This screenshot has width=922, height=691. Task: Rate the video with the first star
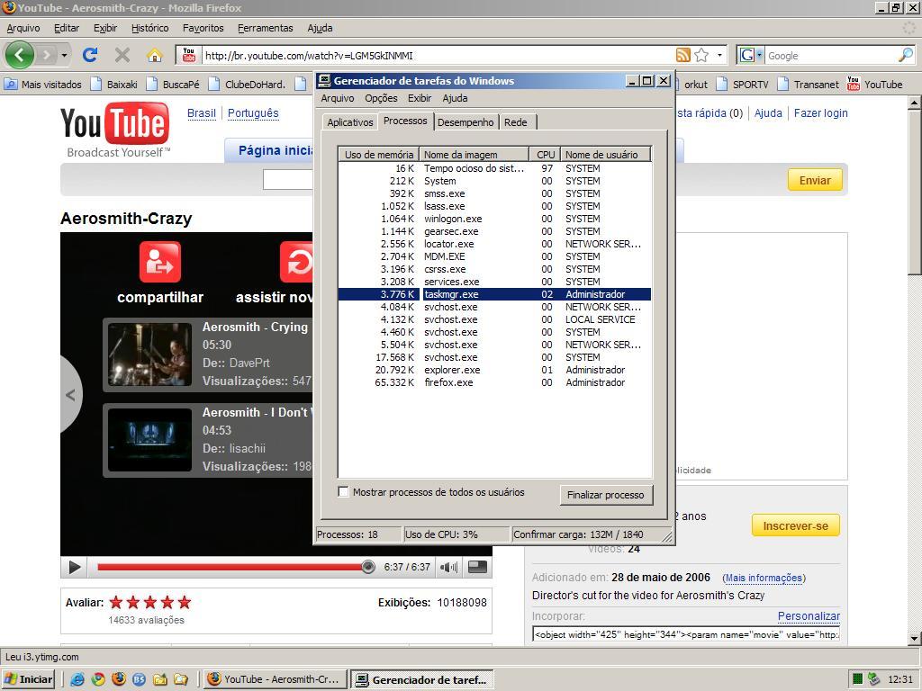tap(116, 602)
